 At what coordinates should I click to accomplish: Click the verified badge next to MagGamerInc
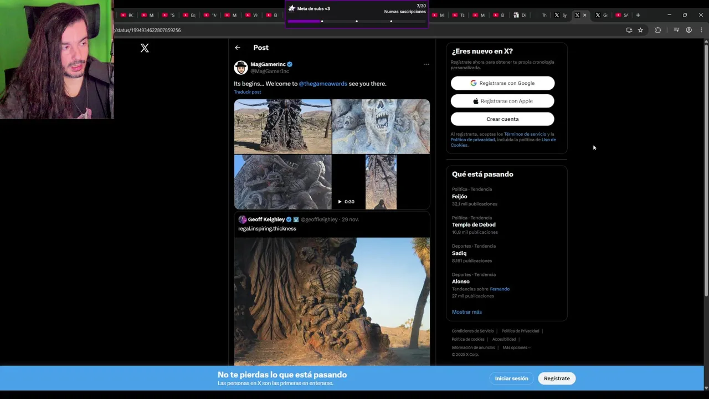click(290, 64)
